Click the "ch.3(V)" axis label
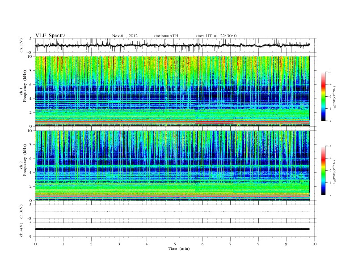 pyautogui.click(x=21, y=212)
